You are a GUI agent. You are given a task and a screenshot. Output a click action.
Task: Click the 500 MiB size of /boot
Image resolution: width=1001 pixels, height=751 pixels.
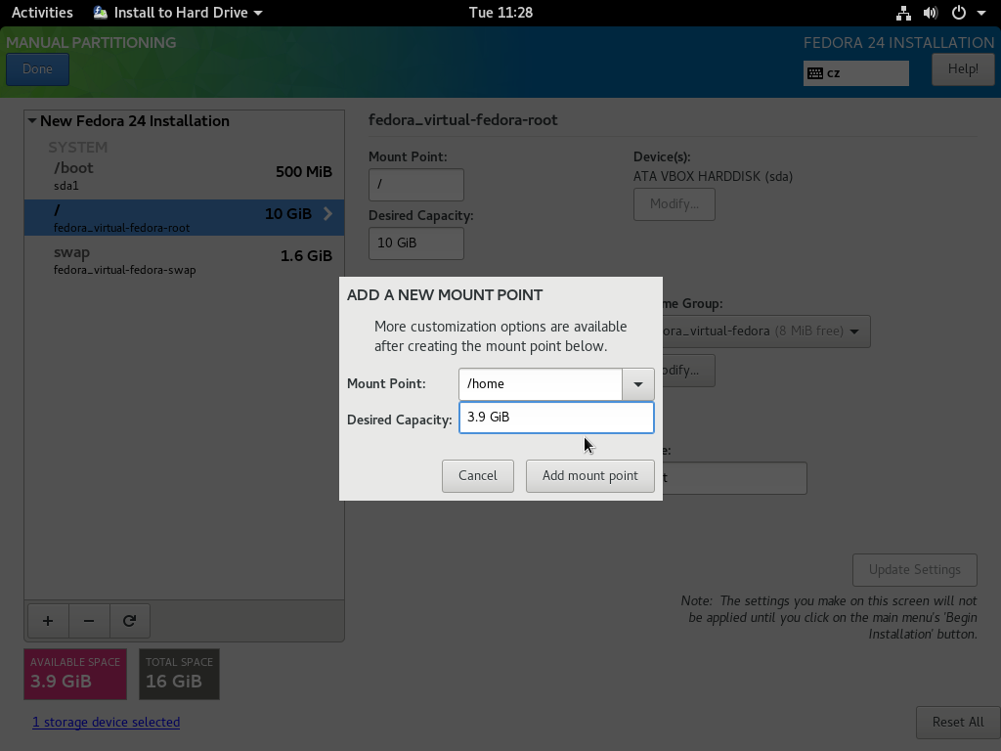pos(304,172)
